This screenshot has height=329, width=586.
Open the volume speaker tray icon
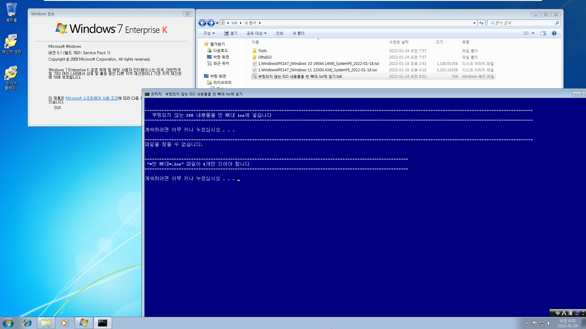549,323
